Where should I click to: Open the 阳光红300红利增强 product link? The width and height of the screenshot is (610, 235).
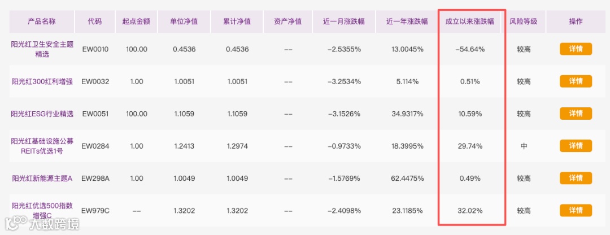pyautogui.click(x=42, y=82)
